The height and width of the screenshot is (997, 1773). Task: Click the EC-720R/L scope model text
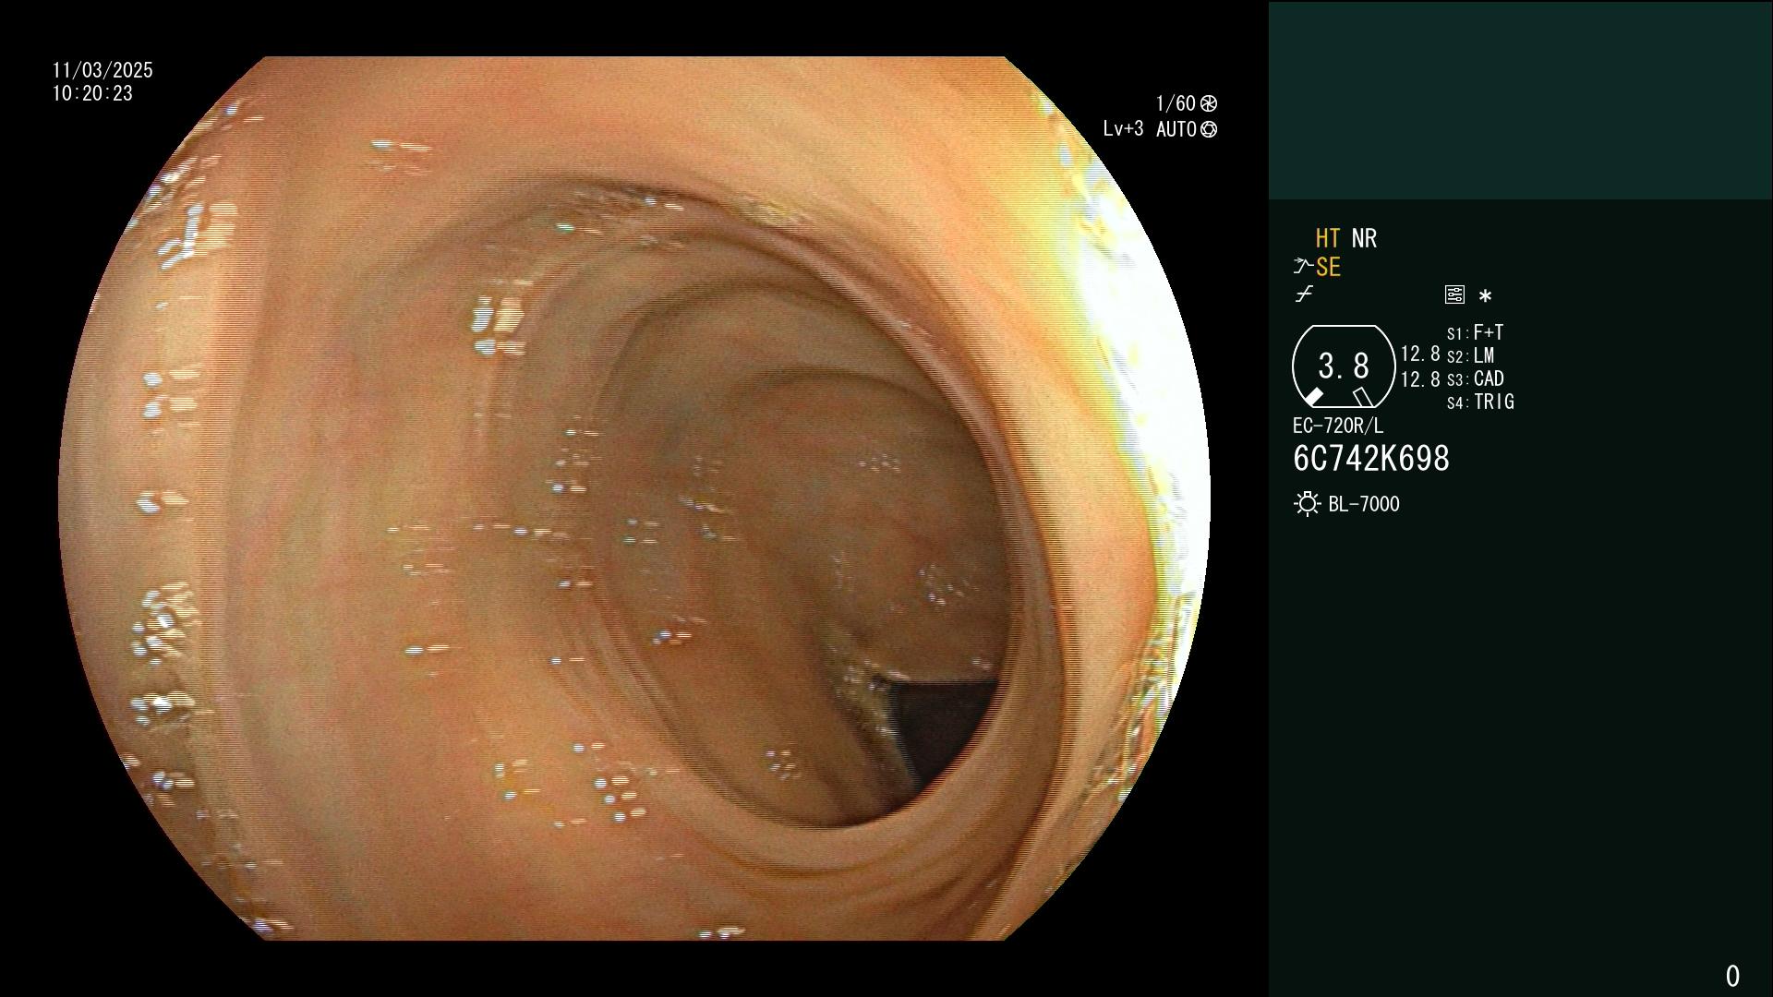click(x=1338, y=426)
